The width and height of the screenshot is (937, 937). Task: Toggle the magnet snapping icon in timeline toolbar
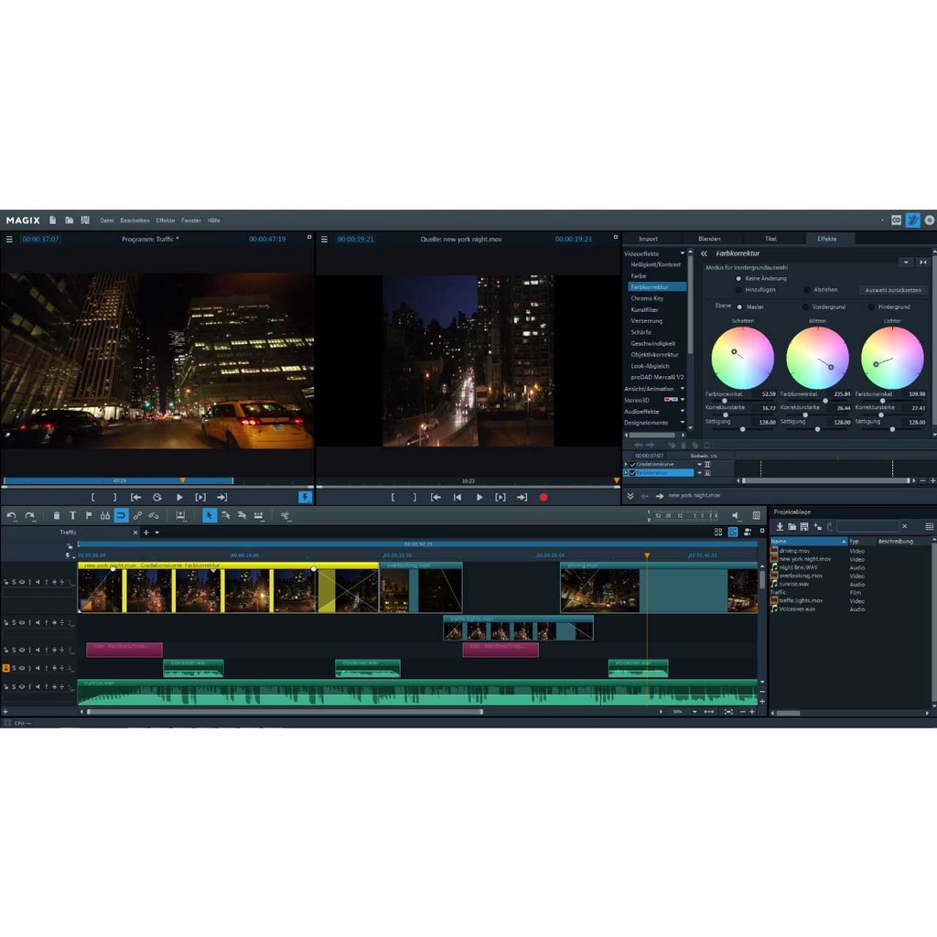point(121,516)
